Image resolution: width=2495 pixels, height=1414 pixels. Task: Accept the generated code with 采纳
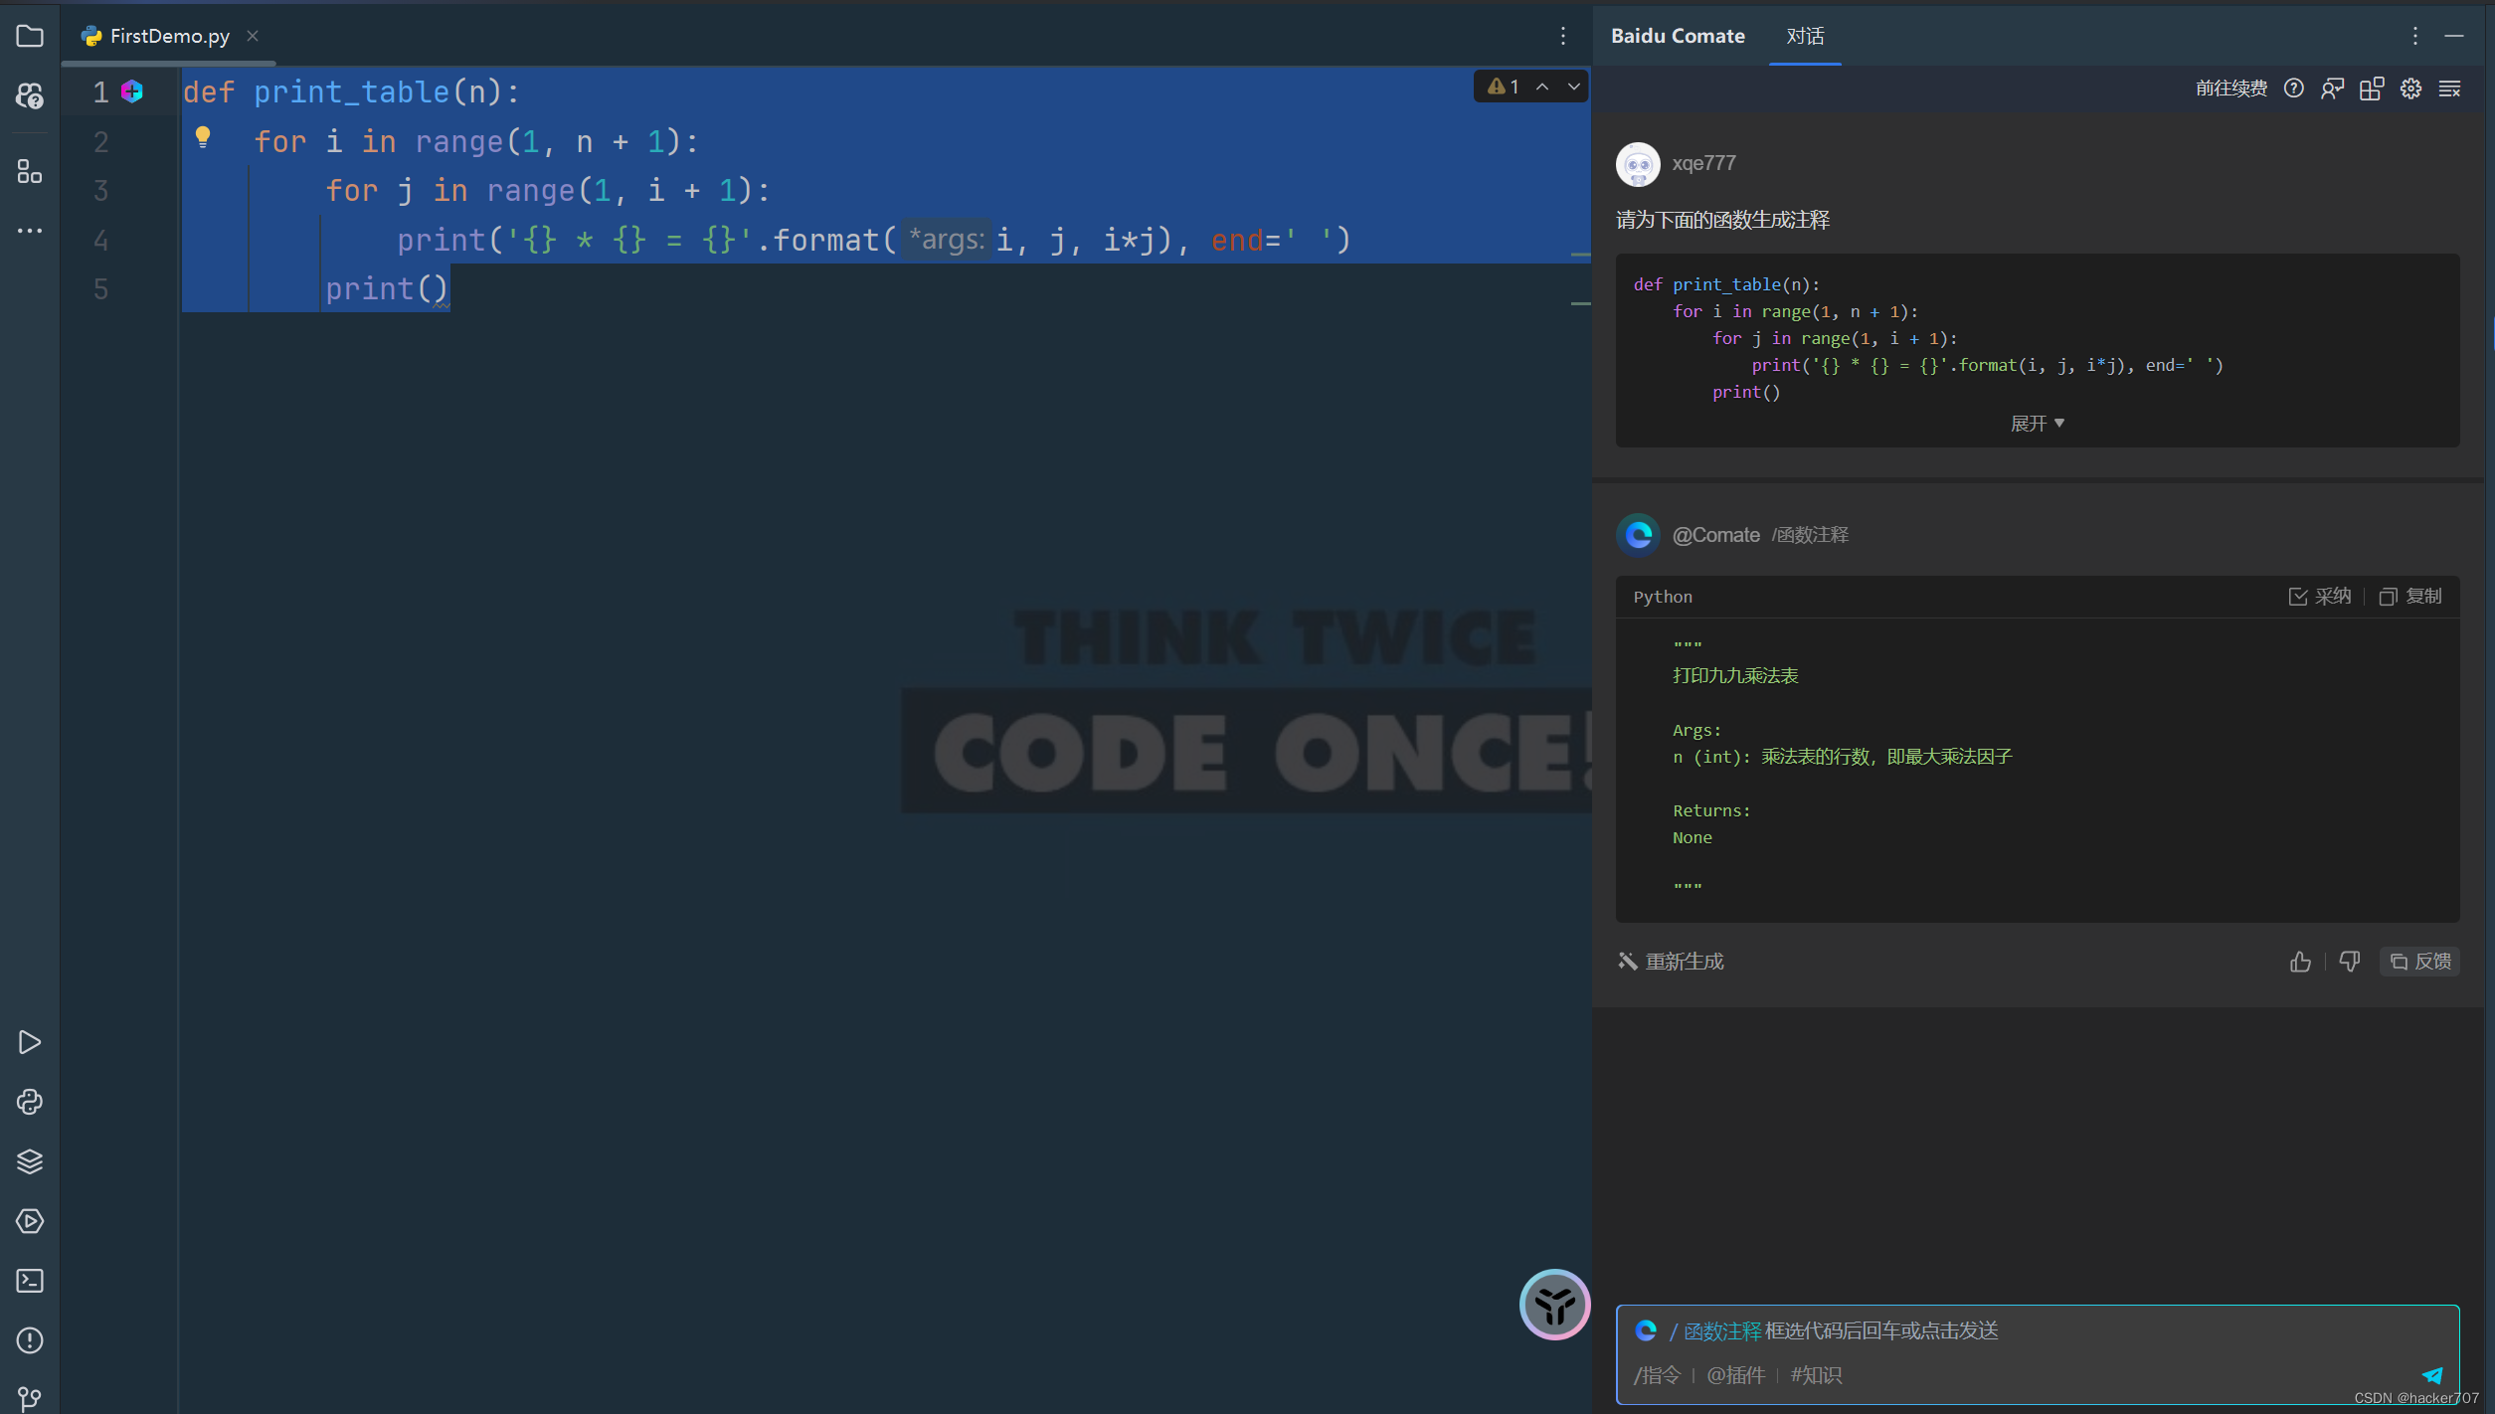(x=2320, y=596)
